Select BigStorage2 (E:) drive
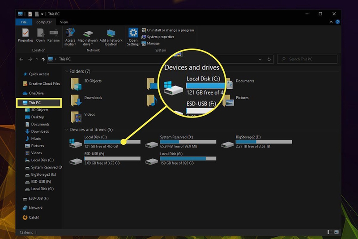The width and height of the screenshot is (358, 239). (x=256, y=142)
